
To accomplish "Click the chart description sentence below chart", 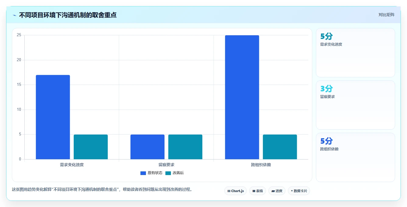I will click(102, 189).
